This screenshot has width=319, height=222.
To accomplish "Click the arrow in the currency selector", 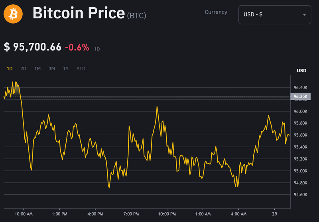I will [x=305, y=15].
